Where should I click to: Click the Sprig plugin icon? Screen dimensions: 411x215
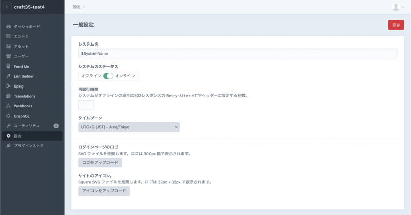click(x=8, y=86)
